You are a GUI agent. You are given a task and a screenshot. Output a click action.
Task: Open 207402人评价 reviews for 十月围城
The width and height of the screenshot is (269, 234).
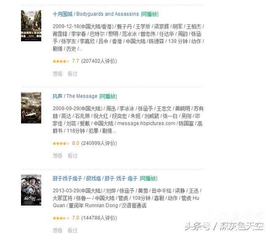99,61
